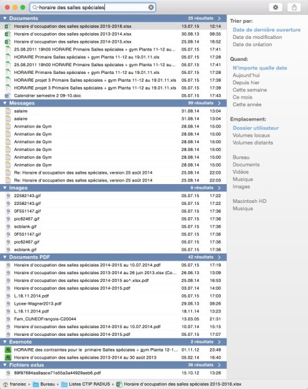Click the Bureau folder icon in path bar

[36, 384]
